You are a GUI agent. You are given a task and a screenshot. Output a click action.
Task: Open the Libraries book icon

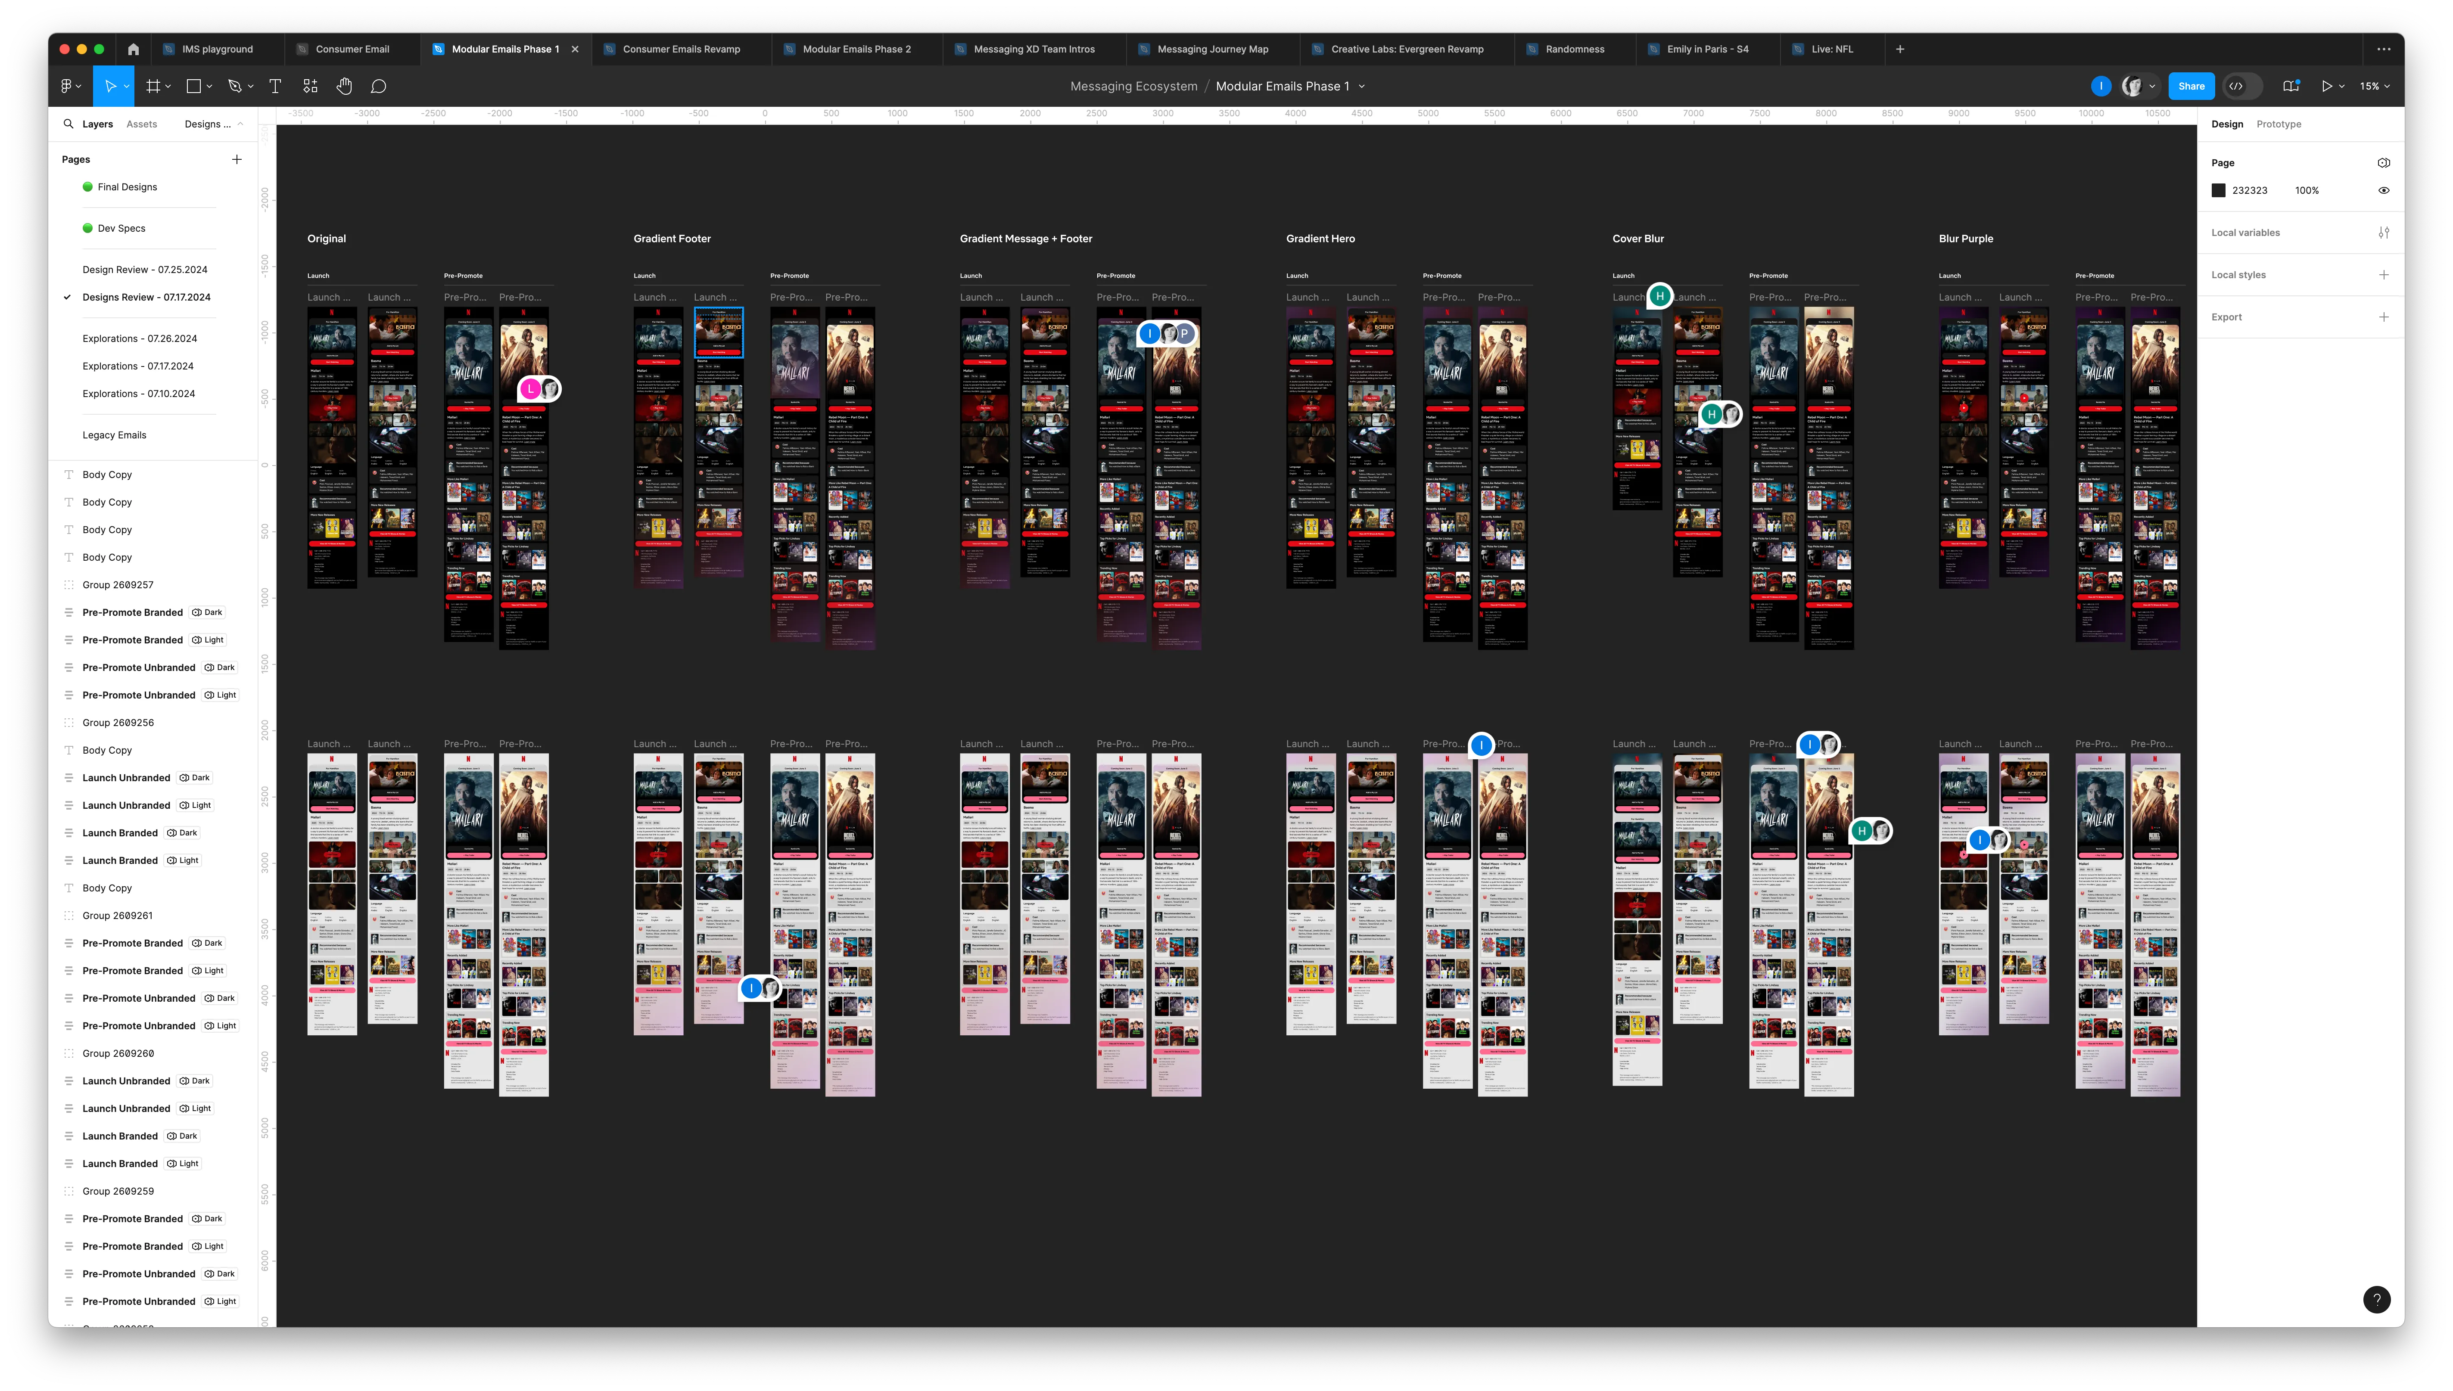pos(2291,86)
